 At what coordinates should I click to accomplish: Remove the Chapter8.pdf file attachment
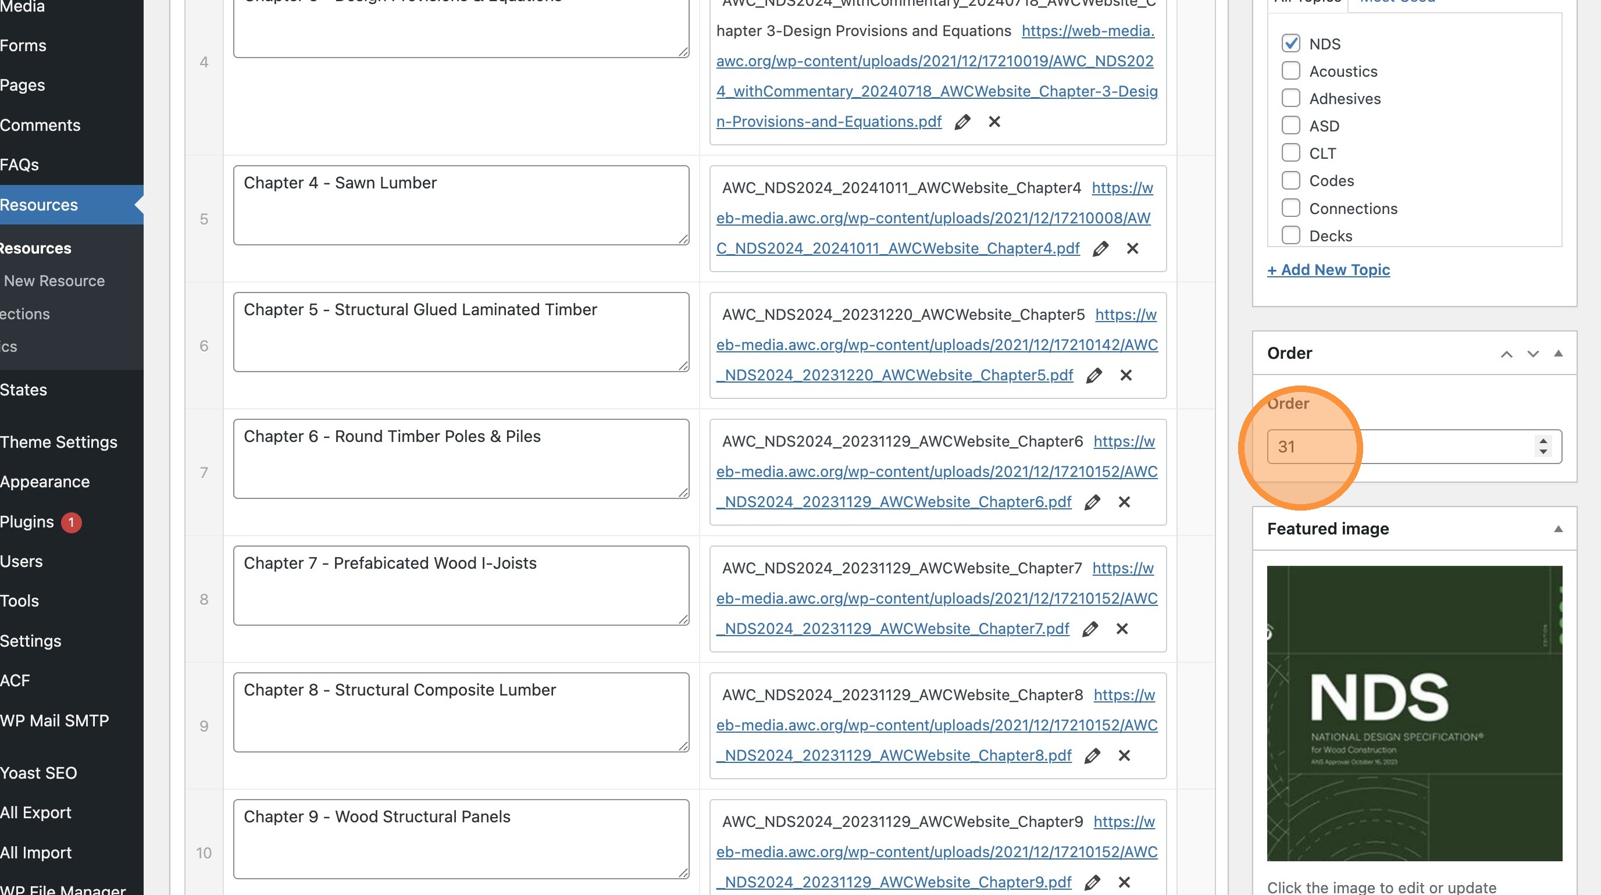pos(1124,756)
